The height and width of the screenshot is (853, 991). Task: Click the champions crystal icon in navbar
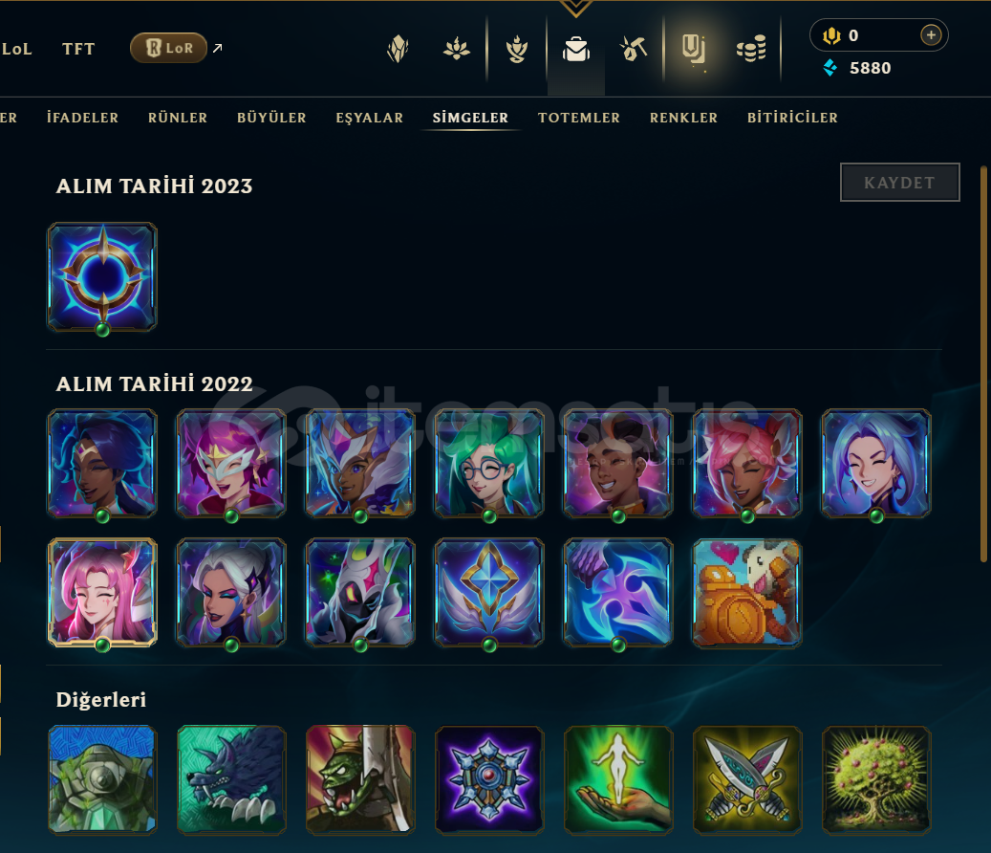click(399, 49)
